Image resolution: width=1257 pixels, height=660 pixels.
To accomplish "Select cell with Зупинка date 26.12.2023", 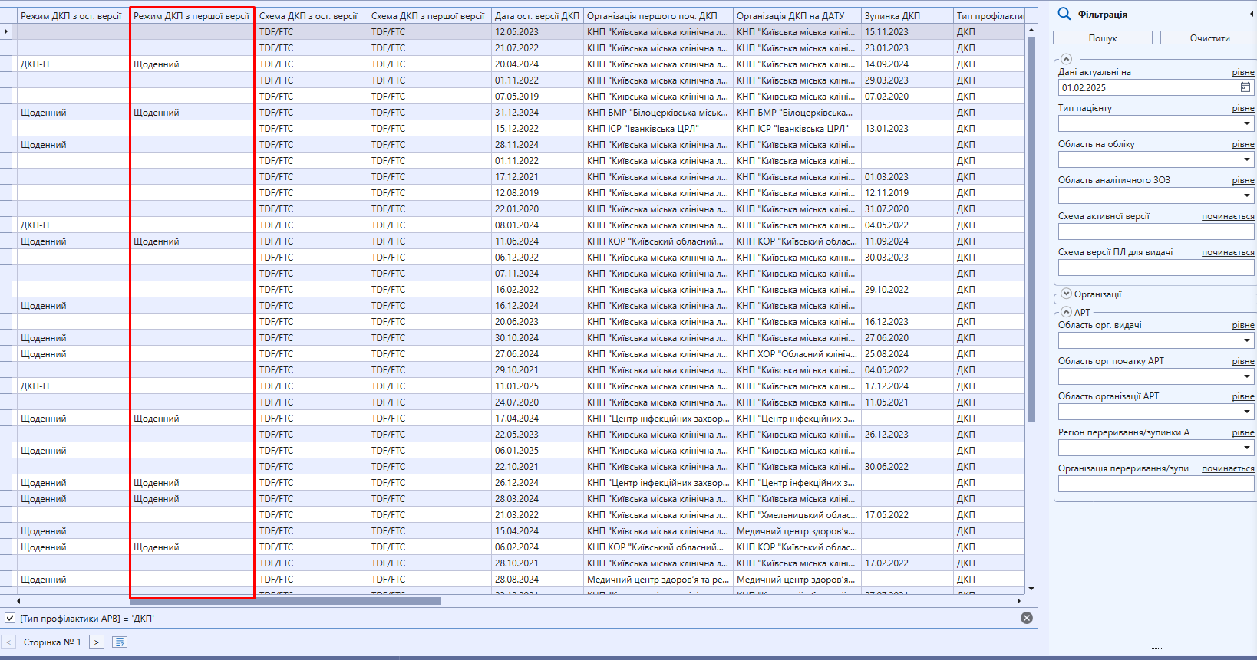I will (907, 434).
